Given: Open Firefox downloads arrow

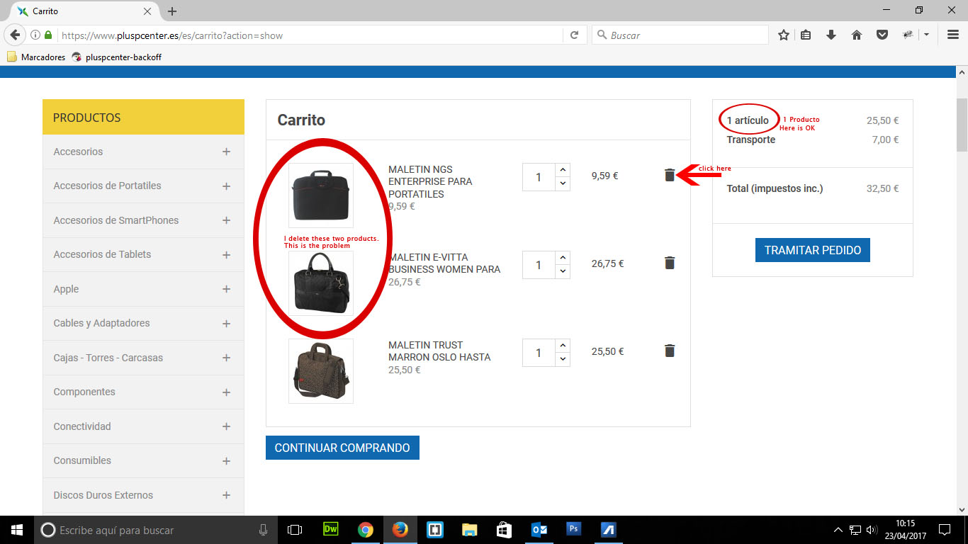Looking at the screenshot, I should click(x=831, y=35).
